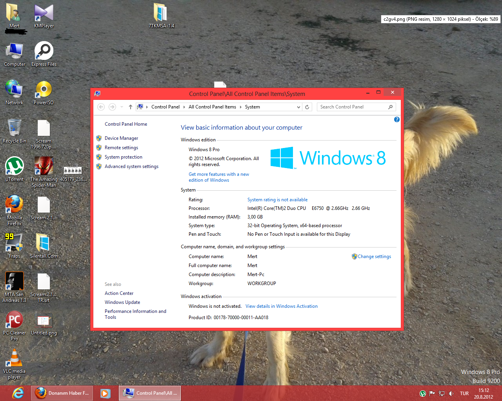Open Performance Information and Tools

tap(135, 314)
